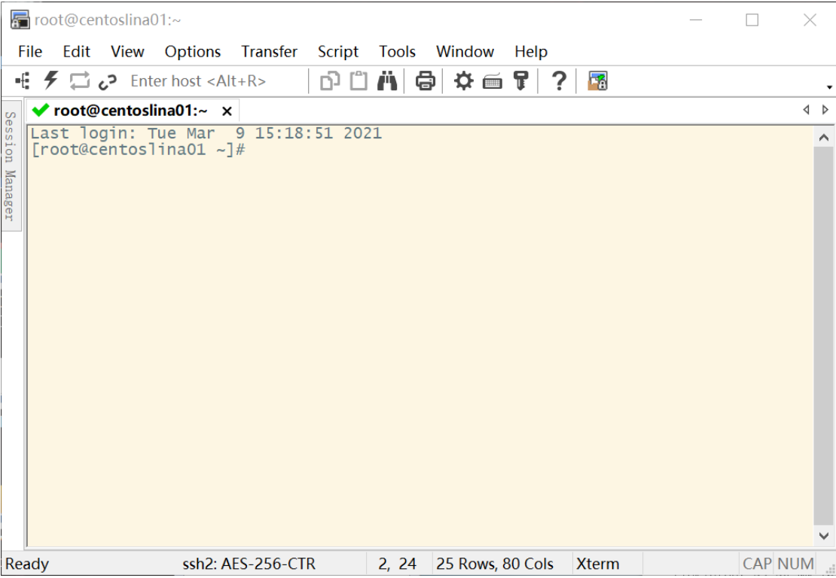This screenshot has height=578, width=836.
Task: Click the scrollbar down arrow
Action: pyautogui.click(x=824, y=535)
